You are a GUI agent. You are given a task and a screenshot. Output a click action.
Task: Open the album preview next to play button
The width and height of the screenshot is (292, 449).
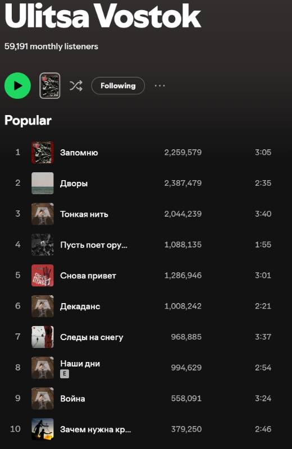49,86
